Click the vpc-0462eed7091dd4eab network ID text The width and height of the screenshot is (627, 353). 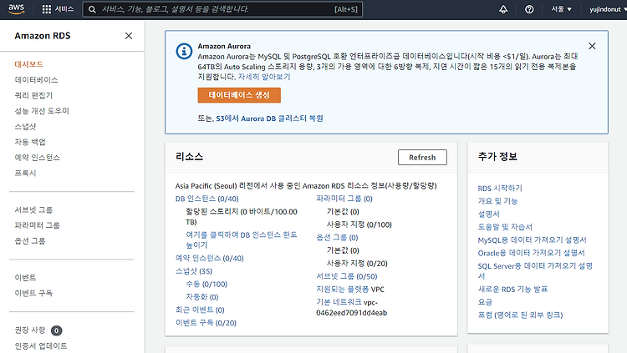[x=351, y=308]
